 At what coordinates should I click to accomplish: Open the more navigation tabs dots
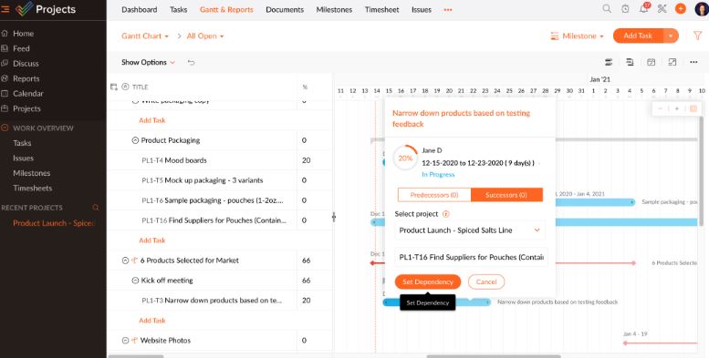pyautogui.click(x=448, y=9)
